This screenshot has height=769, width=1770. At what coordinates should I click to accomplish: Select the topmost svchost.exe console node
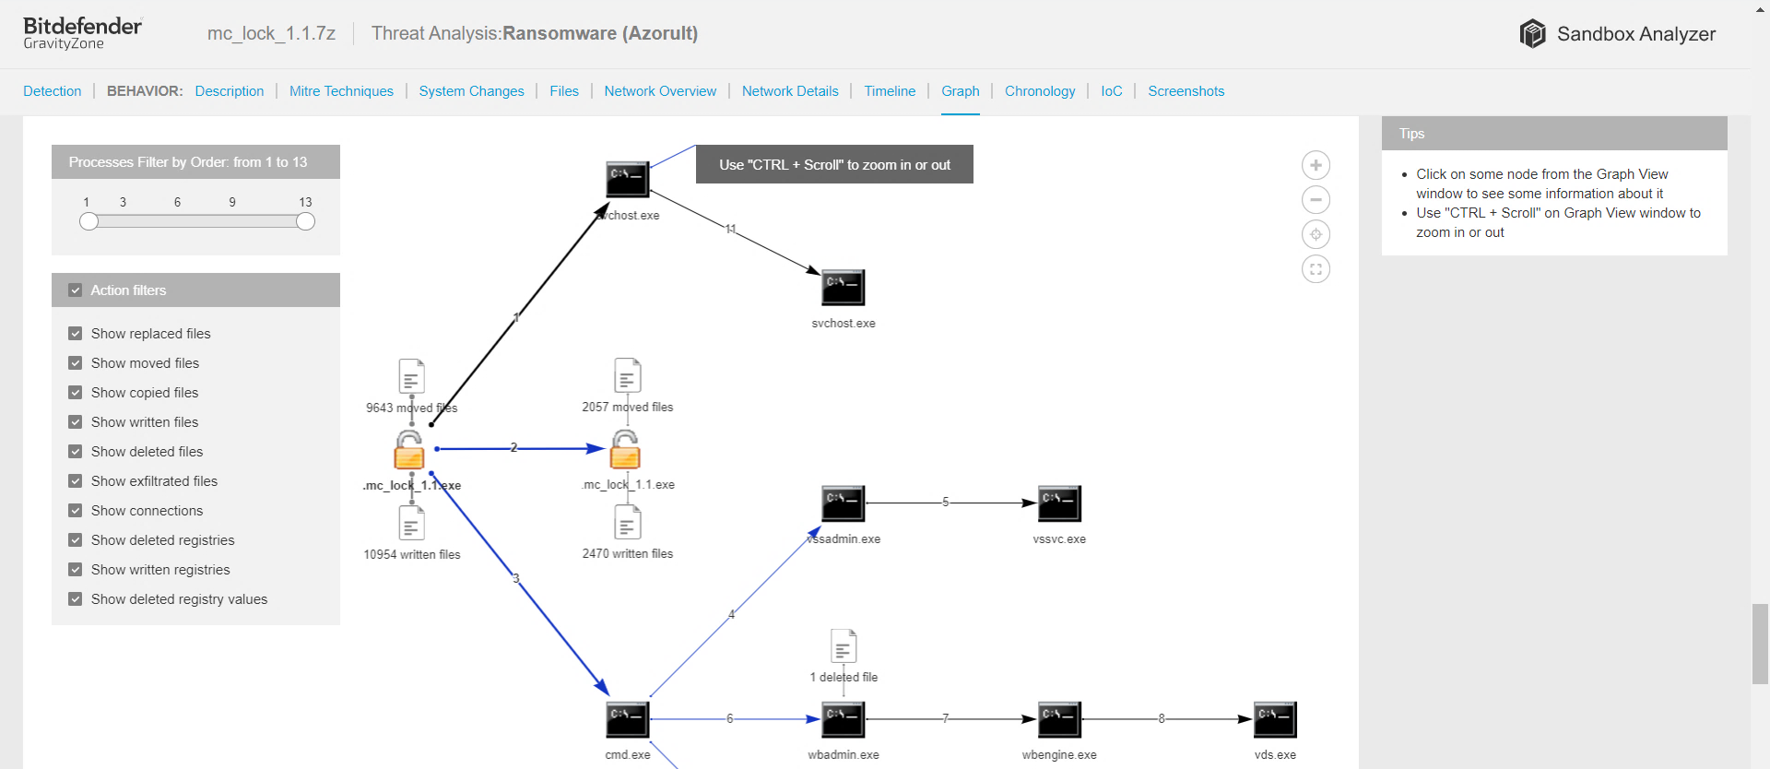[628, 179]
